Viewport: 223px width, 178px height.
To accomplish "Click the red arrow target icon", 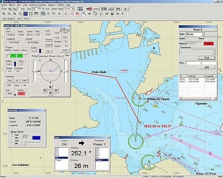I will pos(89,9).
